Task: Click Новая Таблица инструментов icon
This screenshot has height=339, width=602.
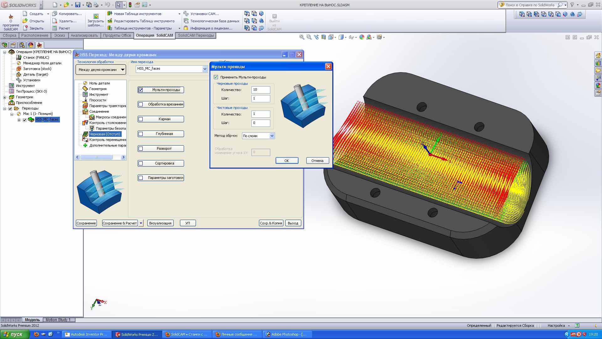Action: pos(109,13)
